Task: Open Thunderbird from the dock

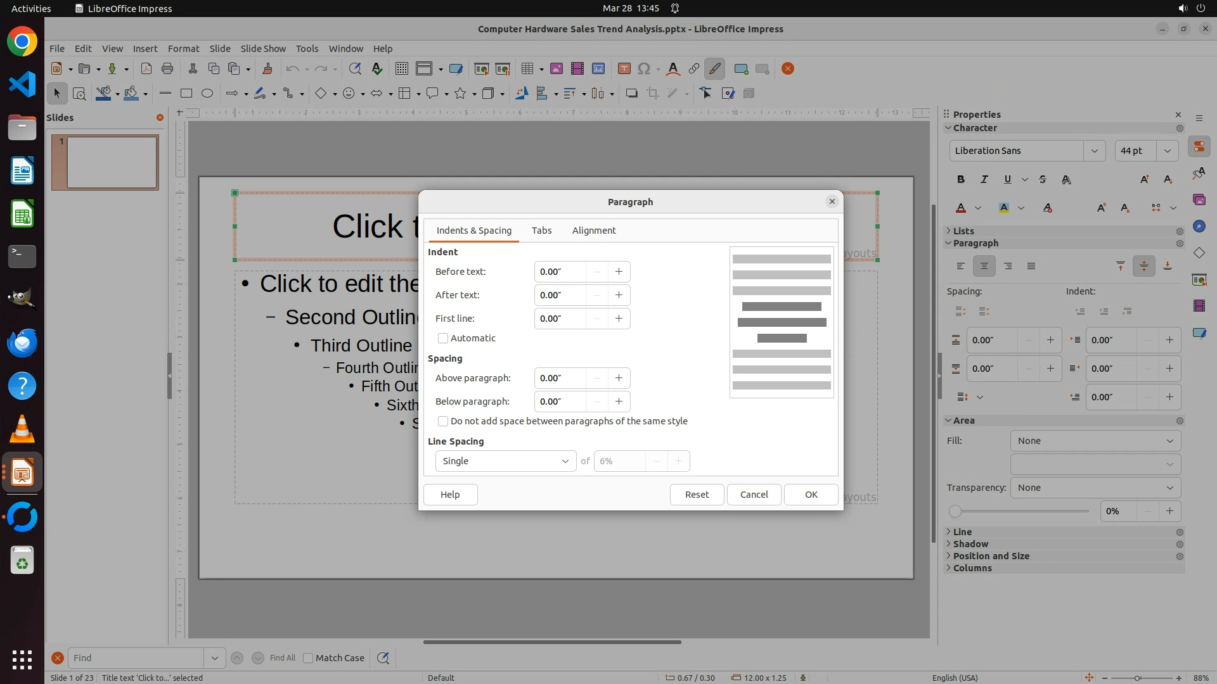Action: [x=22, y=343]
